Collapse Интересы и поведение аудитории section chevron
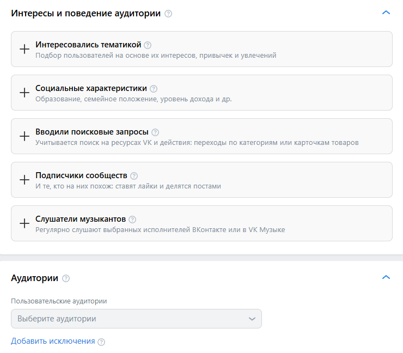Viewport: 403px width, 353px height. tap(386, 13)
